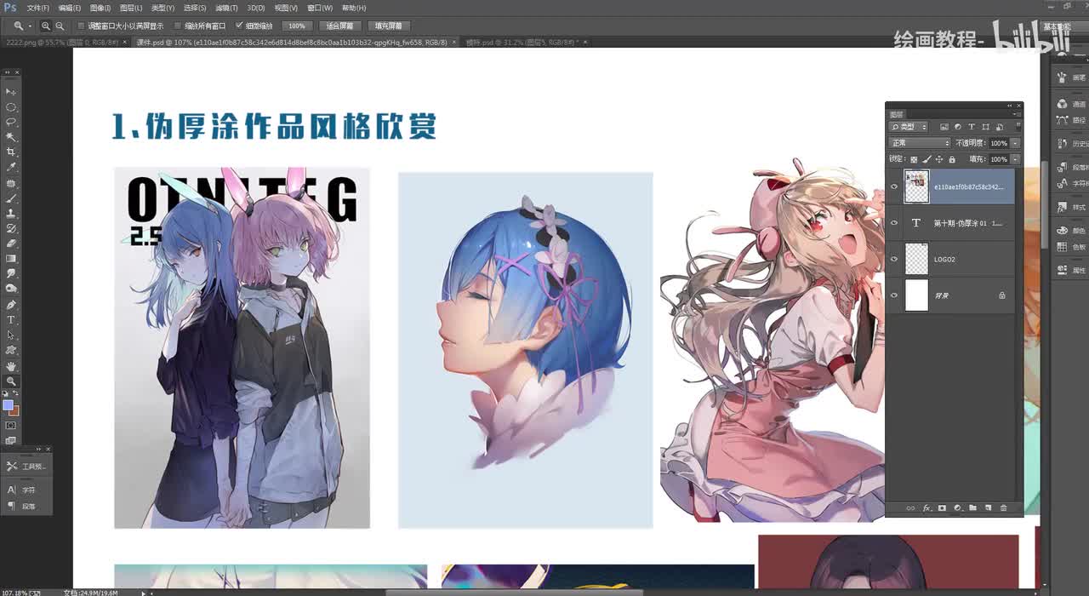
Task: Open 色板 panel in right dock
Action: (1070, 247)
